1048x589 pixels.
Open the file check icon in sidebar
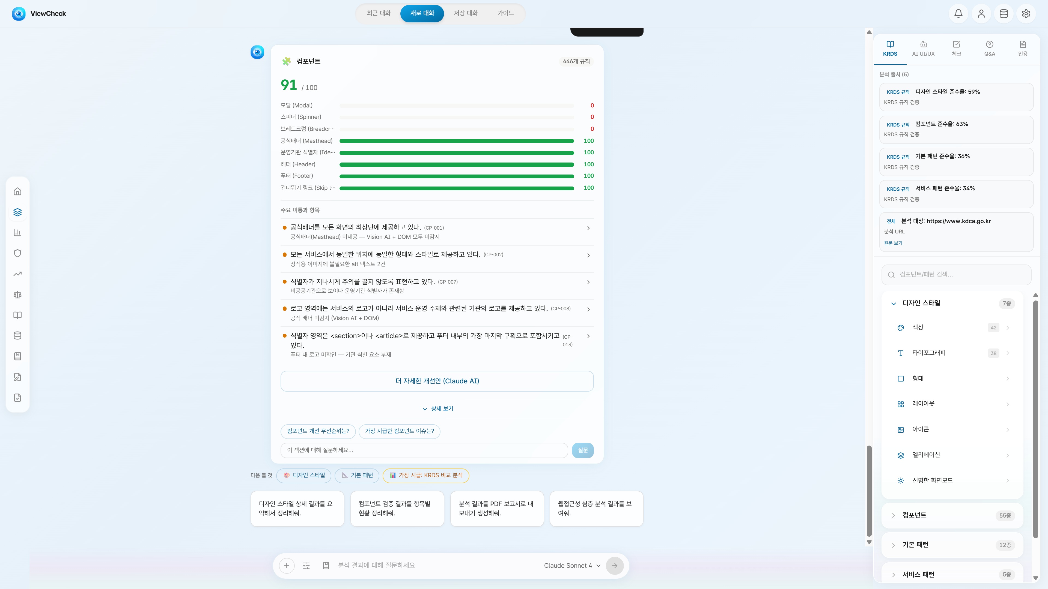coord(17,398)
